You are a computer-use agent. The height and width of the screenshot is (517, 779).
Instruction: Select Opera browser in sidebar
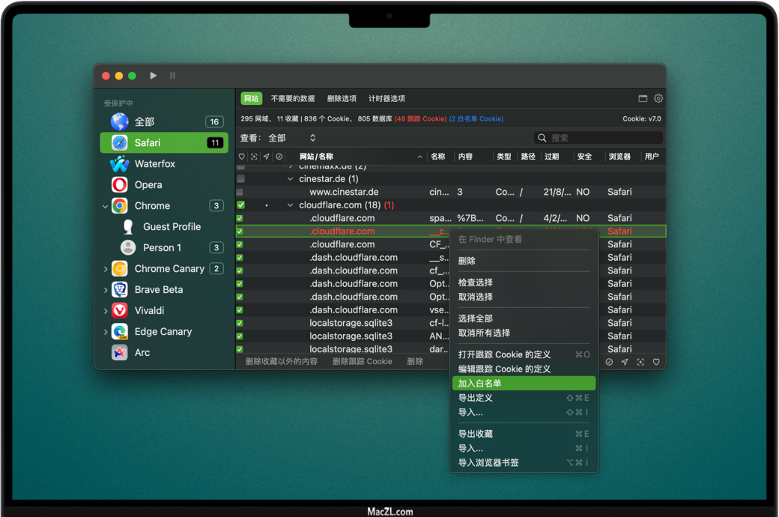pyautogui.click(x=148, y=184)
